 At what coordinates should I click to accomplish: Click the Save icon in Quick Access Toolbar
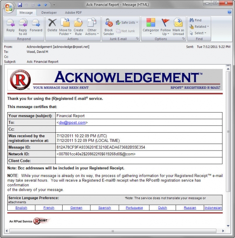pyautogui.click(x=20, y=5)
